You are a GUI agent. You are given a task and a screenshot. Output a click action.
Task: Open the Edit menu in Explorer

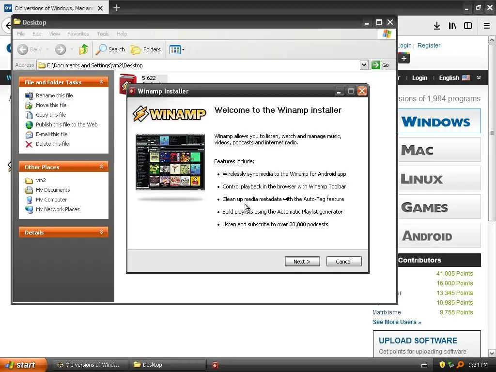click(37, 34)
